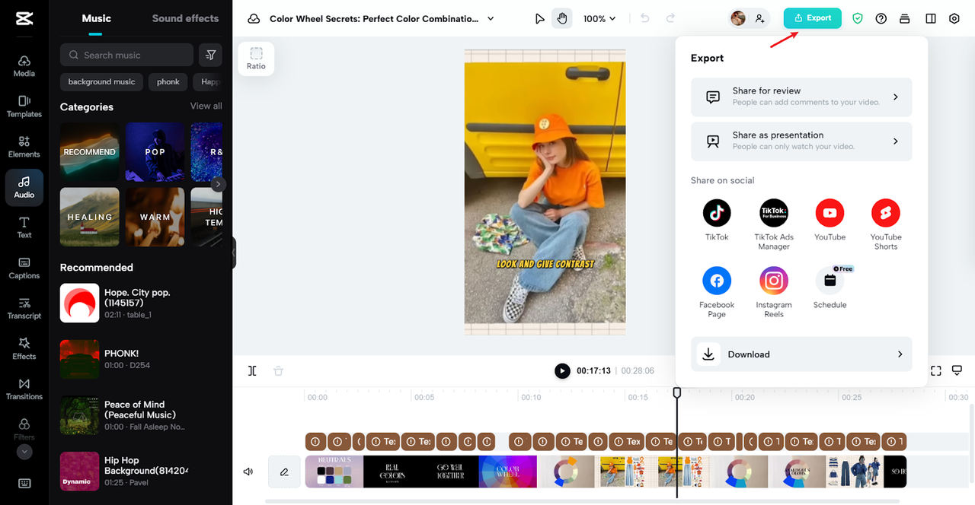Click the redo arrow

[x=670, y=18]
